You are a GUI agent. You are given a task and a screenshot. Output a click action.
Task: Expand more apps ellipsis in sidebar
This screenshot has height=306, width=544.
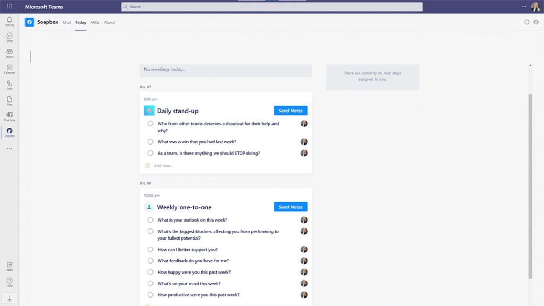10,148
